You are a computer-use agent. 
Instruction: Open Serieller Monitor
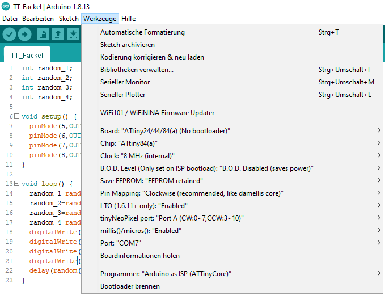232,82
